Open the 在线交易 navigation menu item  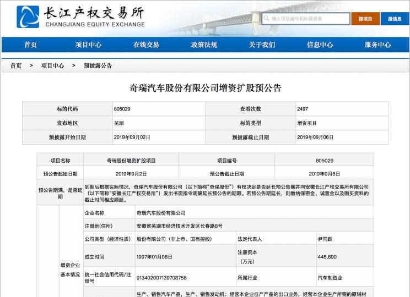pyautogui.click(x=146, y=45)
